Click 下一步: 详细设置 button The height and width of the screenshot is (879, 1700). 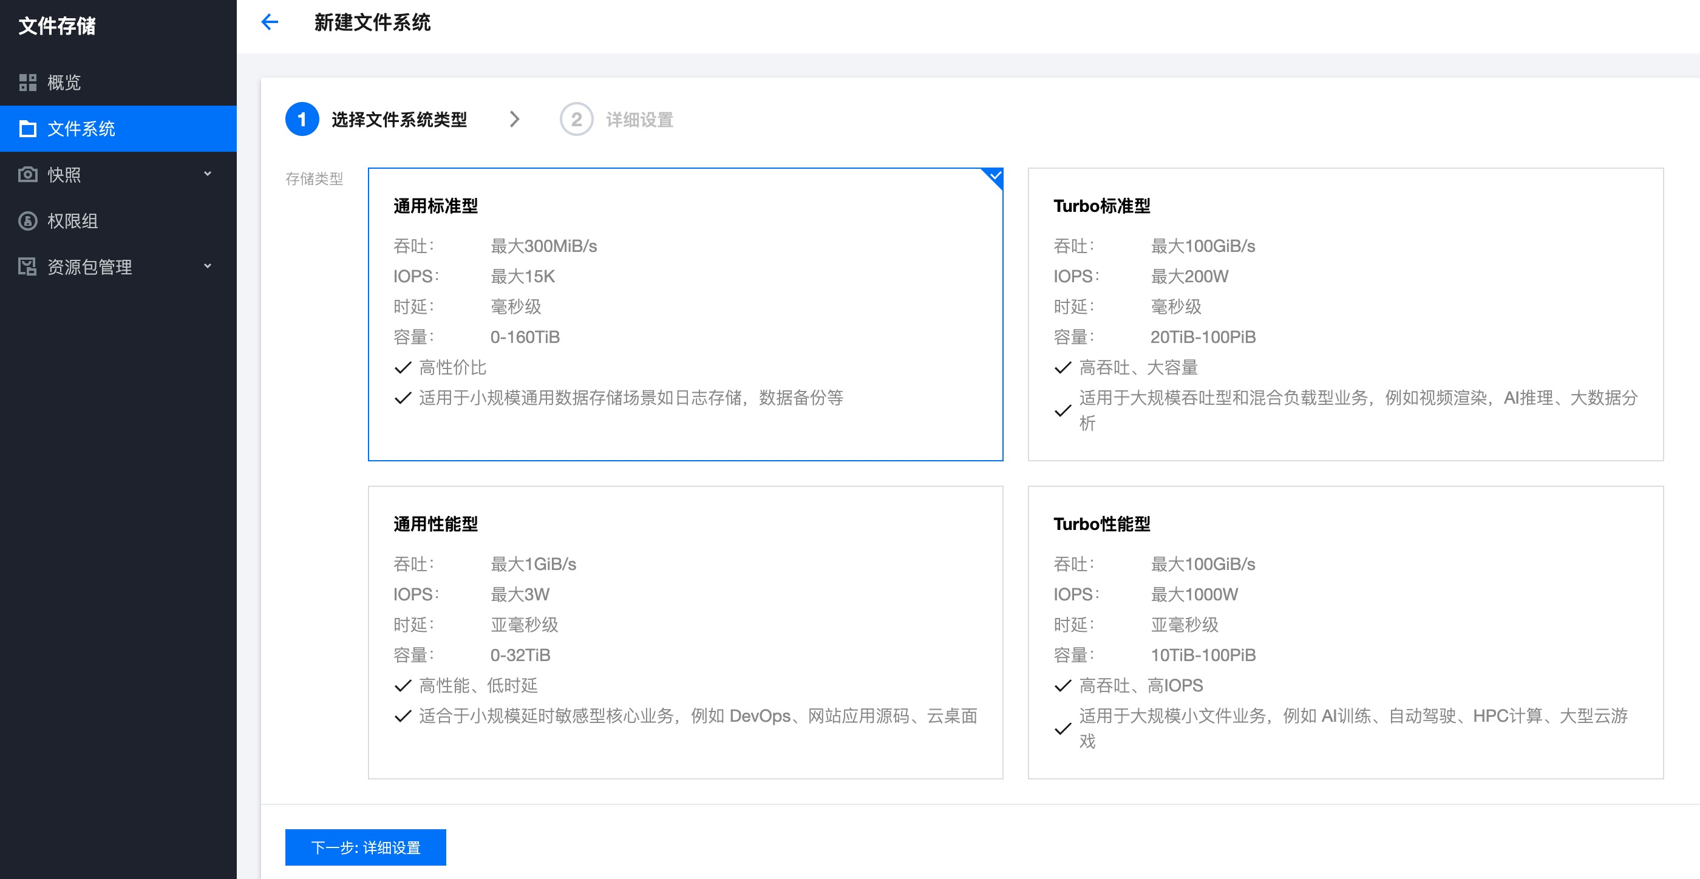pyautogui.click(x=365, y=847)
